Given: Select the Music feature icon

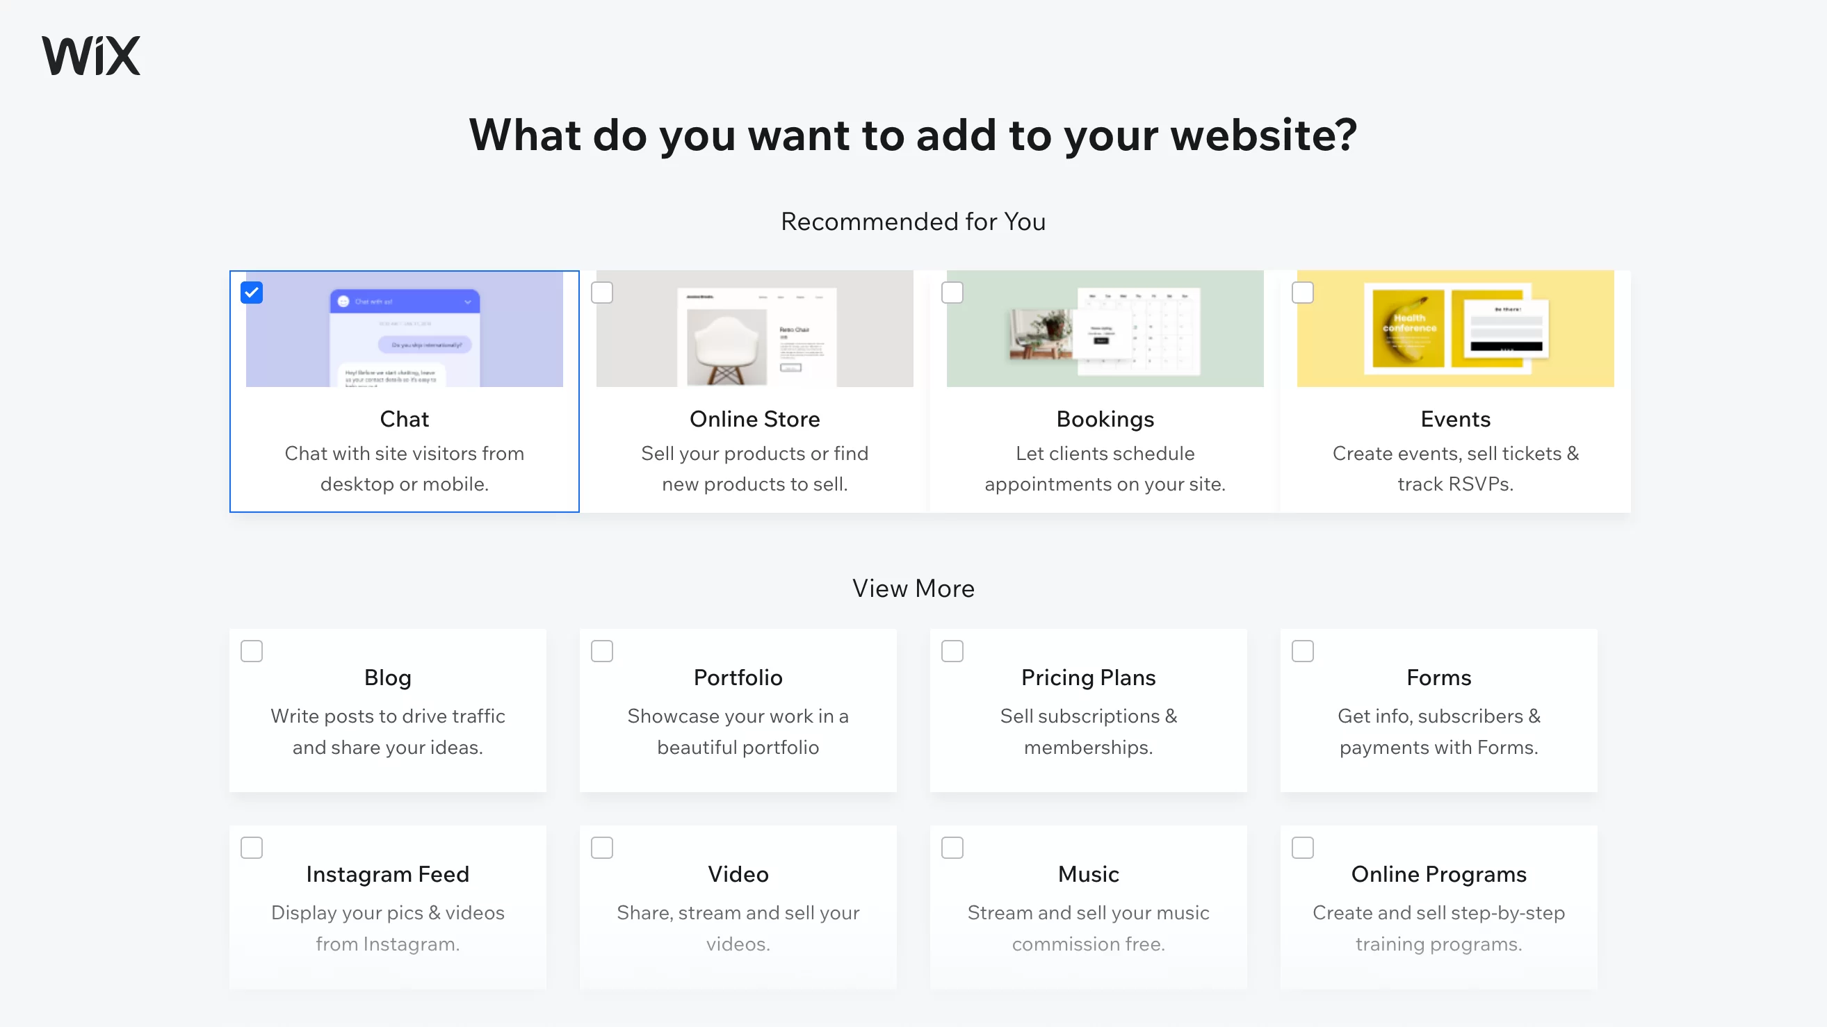Looking at the screenshot, I should tap(952, 848).
